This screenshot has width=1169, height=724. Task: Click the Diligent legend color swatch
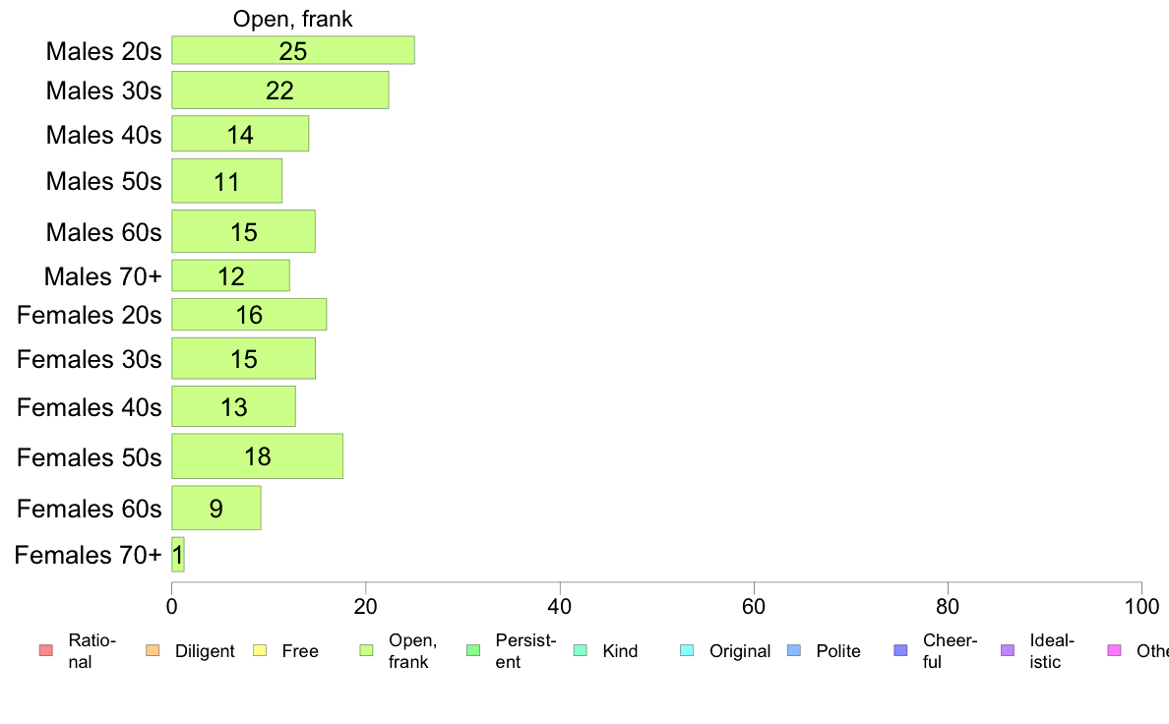click(x=153, y=650)
